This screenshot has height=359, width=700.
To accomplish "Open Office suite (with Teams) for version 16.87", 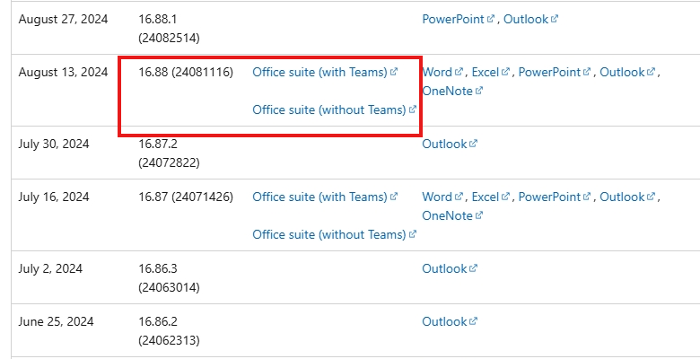I will (x=325, y=197).
